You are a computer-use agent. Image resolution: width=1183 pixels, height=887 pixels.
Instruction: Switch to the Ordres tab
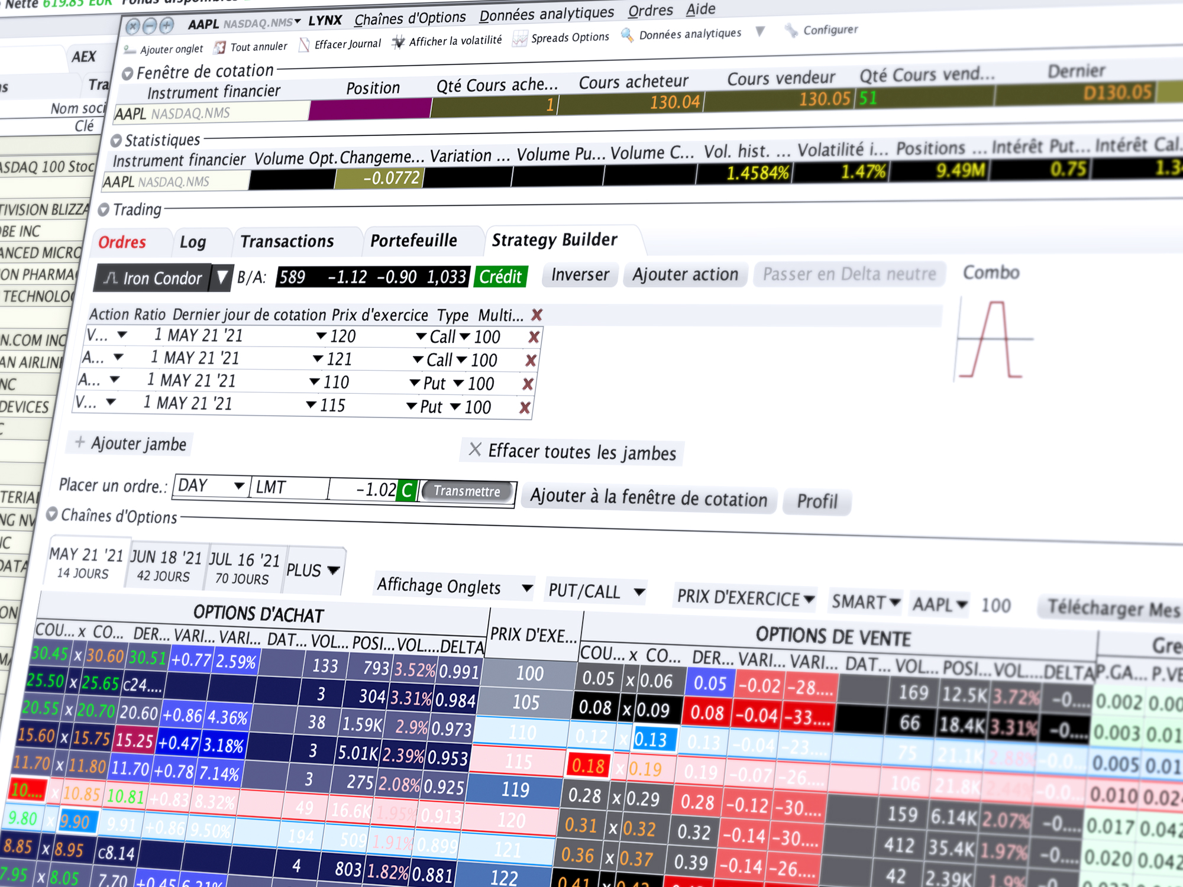122,242
